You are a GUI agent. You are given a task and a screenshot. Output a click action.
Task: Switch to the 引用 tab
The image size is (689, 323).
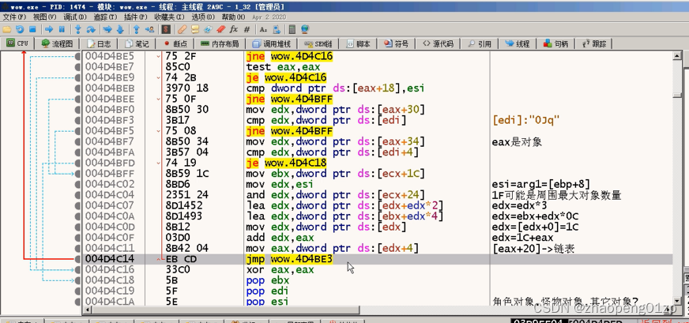[x=480, y=43]
